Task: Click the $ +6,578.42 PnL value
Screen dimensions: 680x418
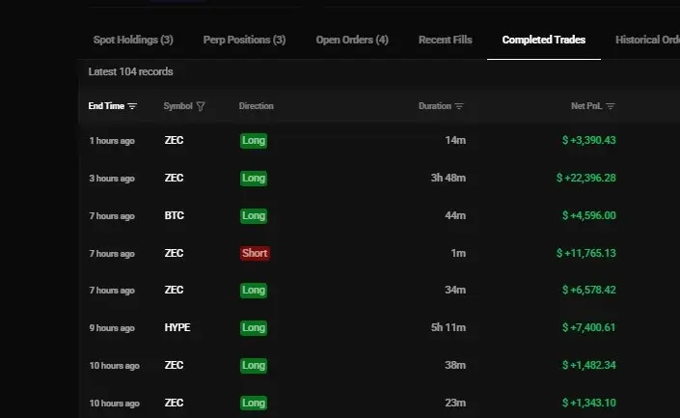Action: point(589,290)
